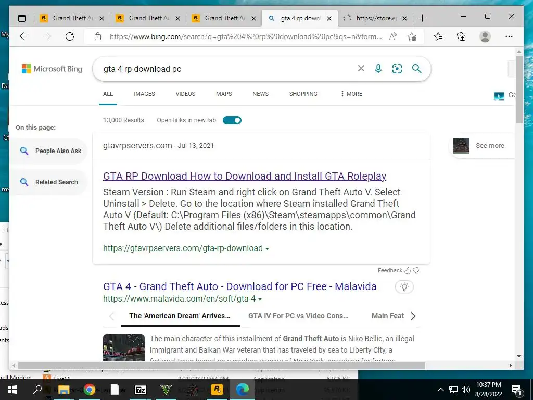This screenshot has width=533, height=400.
Task: Toggle Open links in new tab
Action: point(232,120)
